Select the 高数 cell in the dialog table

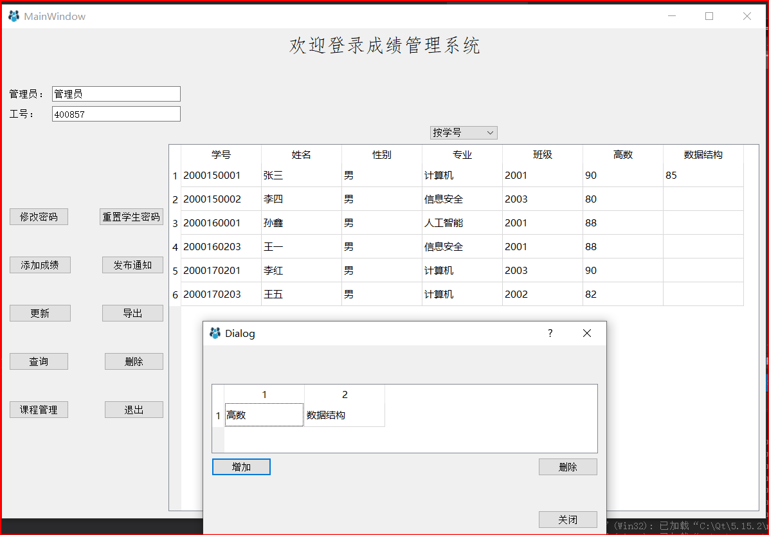coord(264,415)
